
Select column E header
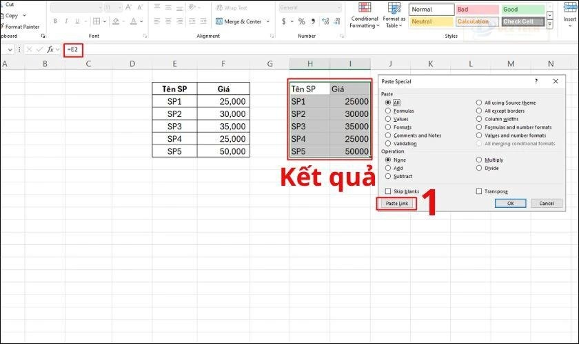click(174, 64)
